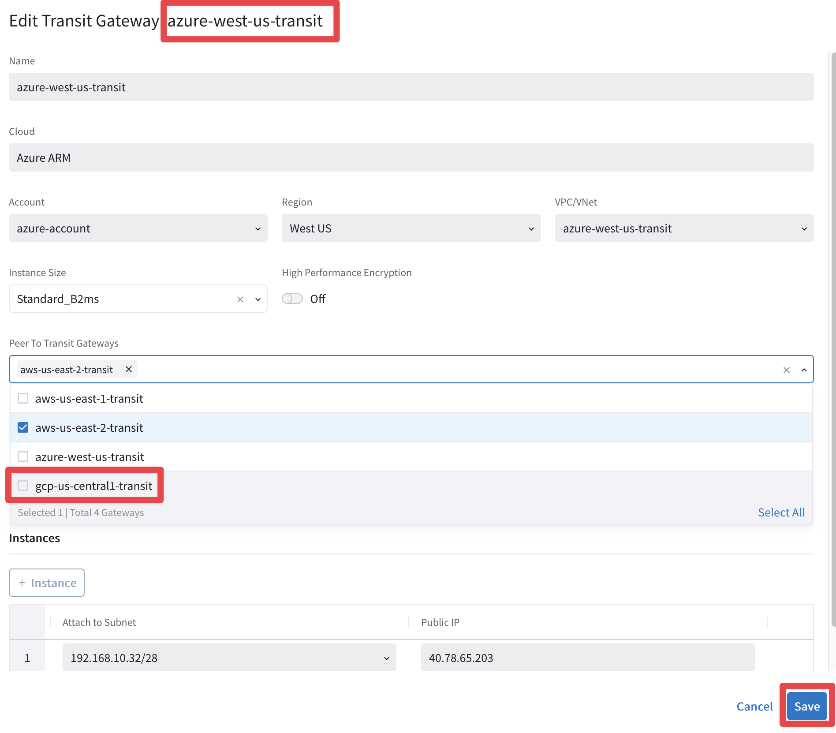Open the Account dropdown

coord(138,228)
